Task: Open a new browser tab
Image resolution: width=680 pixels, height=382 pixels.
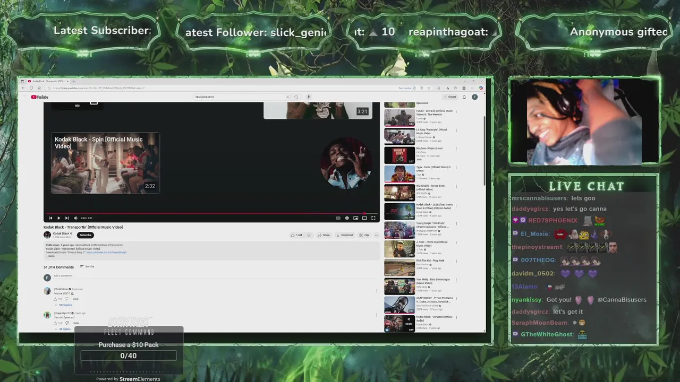Action: (72, 81)
